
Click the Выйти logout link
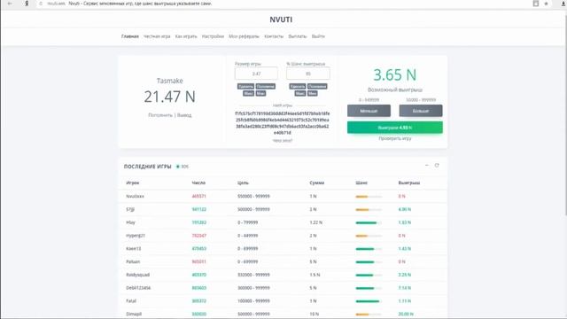318,36
